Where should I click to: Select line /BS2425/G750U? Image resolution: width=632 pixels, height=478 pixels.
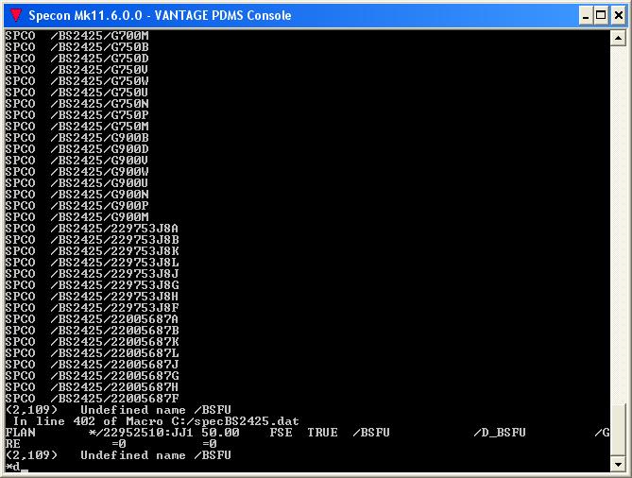(x=77, y=92)
